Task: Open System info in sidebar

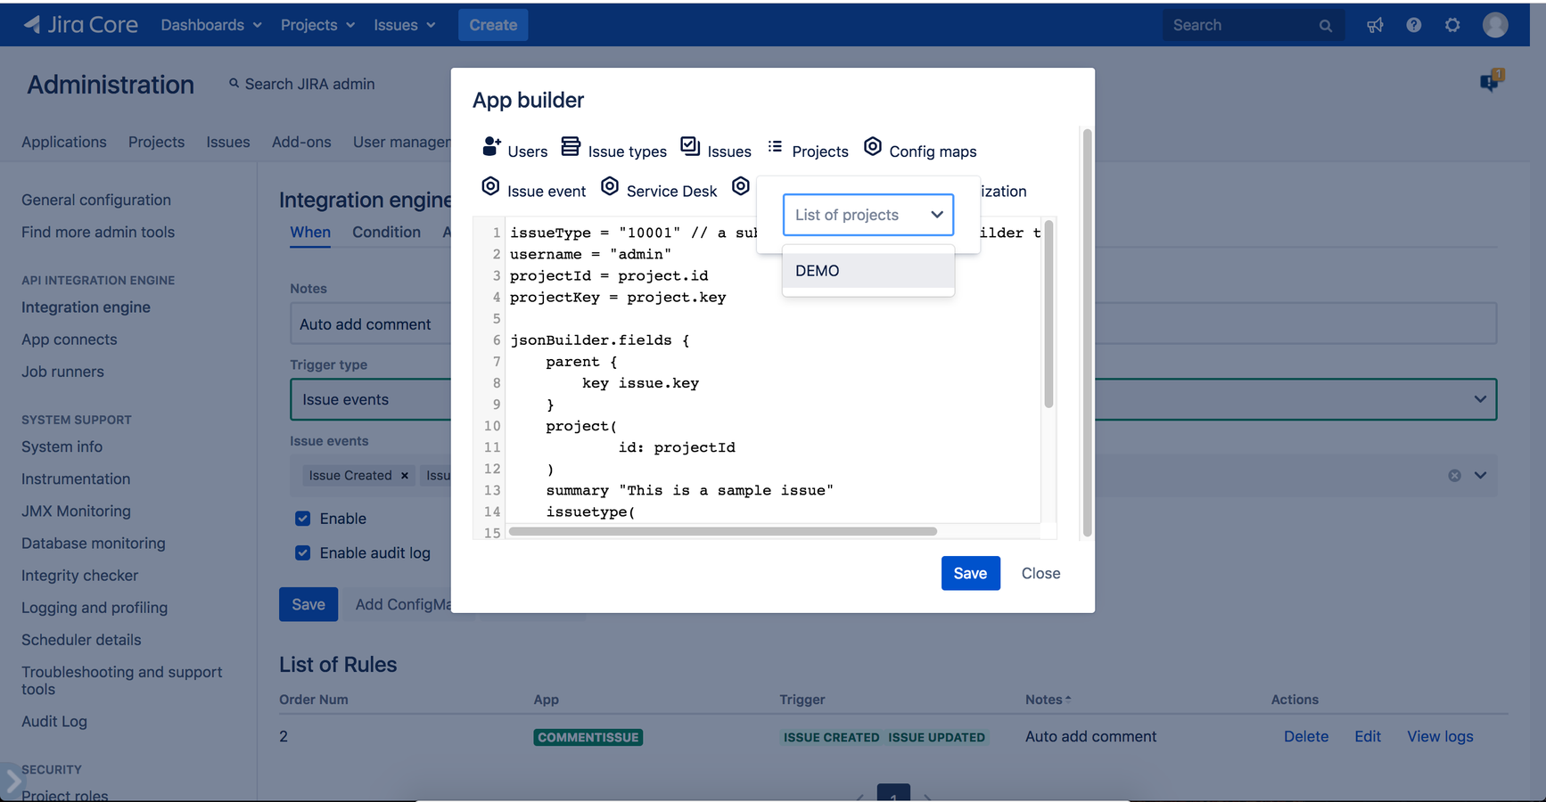Action: [62, 446]
